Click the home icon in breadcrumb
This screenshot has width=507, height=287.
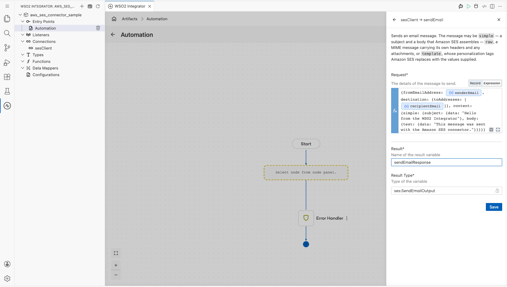tap(114, 19)
